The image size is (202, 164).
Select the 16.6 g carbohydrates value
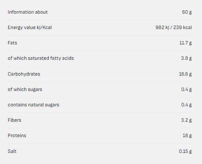click(x=185, y=74)
